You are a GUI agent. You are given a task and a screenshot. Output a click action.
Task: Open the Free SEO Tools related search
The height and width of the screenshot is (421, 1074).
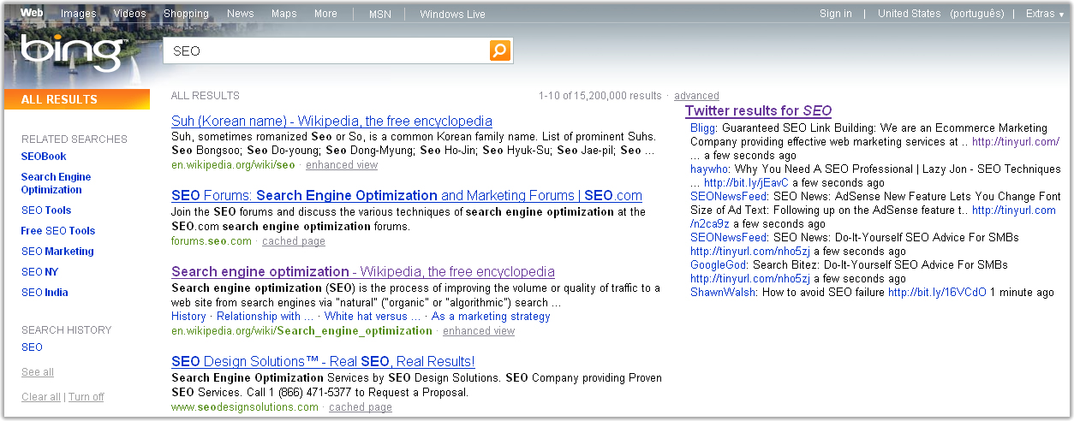point(58,231)
